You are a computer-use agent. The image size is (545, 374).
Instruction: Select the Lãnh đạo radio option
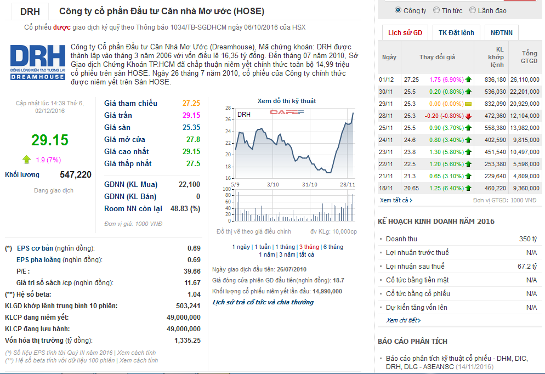tap(473, 10)
